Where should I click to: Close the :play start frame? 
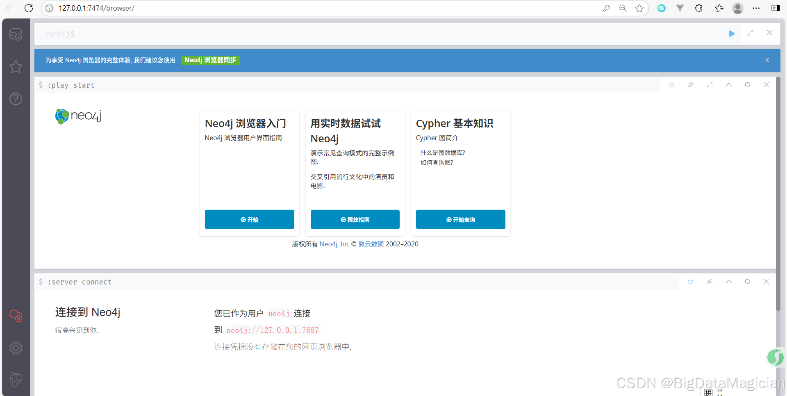click(x=766, y=85)
